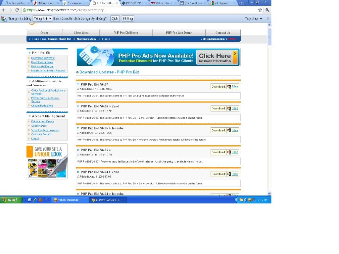The height and width of the screenshot is (254, 339).
Task: Click the 'Give your site a unique look' banner
Action: click(47, 161)
